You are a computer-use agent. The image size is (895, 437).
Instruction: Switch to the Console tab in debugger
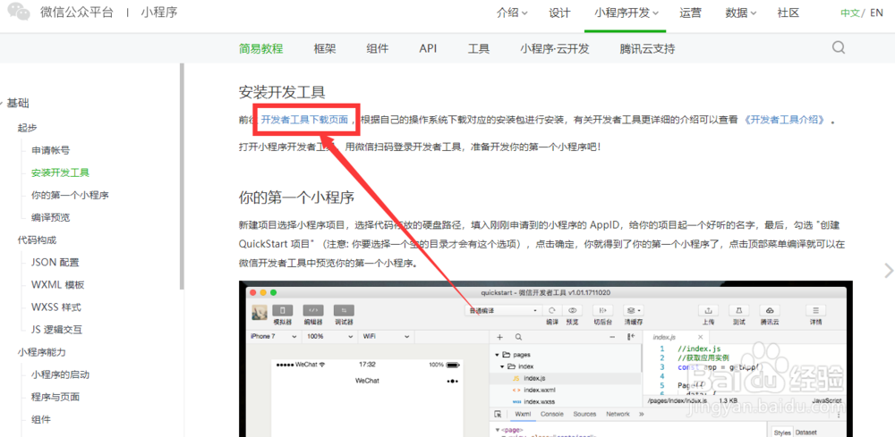click(x=552, y=414)
